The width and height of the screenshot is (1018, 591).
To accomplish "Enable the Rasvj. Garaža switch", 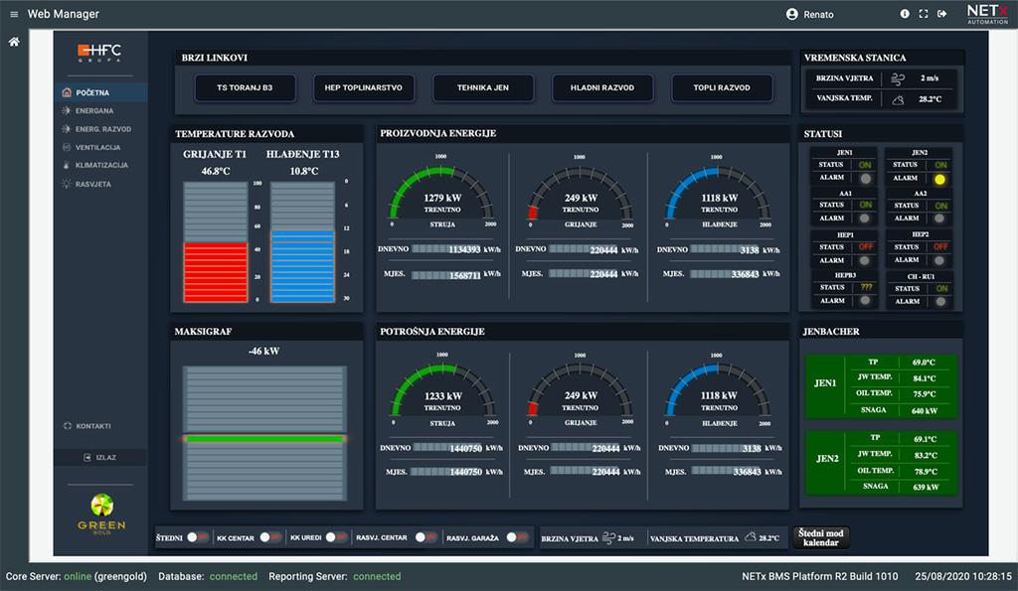I will pyautogui.click(x=516, y=537).
